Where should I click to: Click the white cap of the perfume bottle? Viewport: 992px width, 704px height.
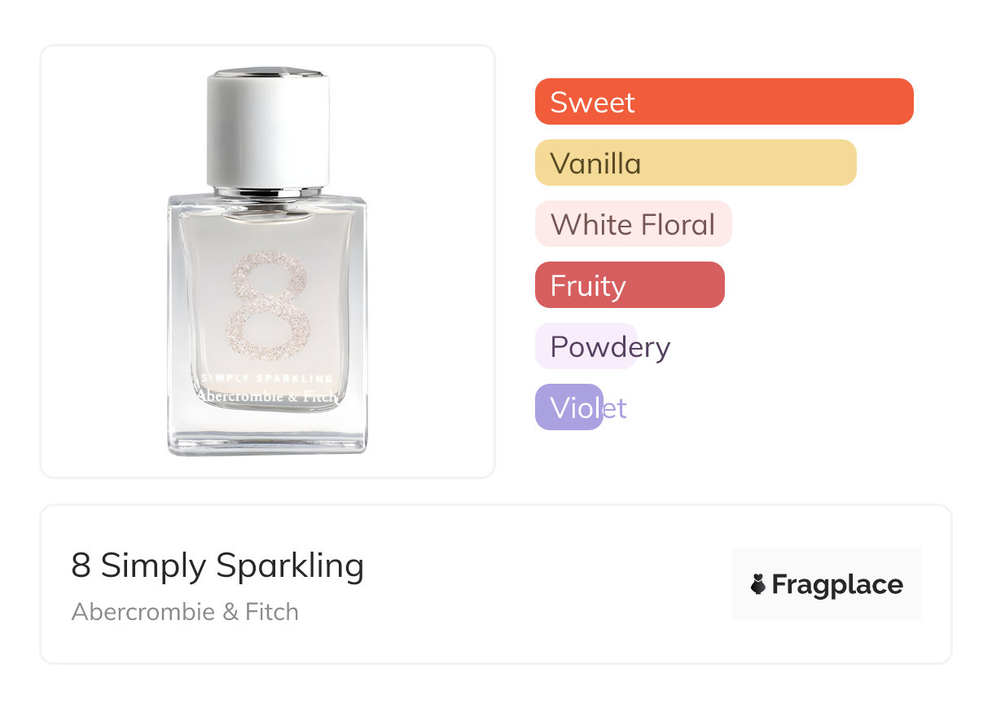[x=268, y=130]
